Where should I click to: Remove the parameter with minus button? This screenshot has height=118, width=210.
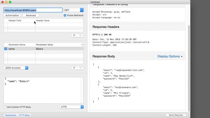click(x=80, y=68)
